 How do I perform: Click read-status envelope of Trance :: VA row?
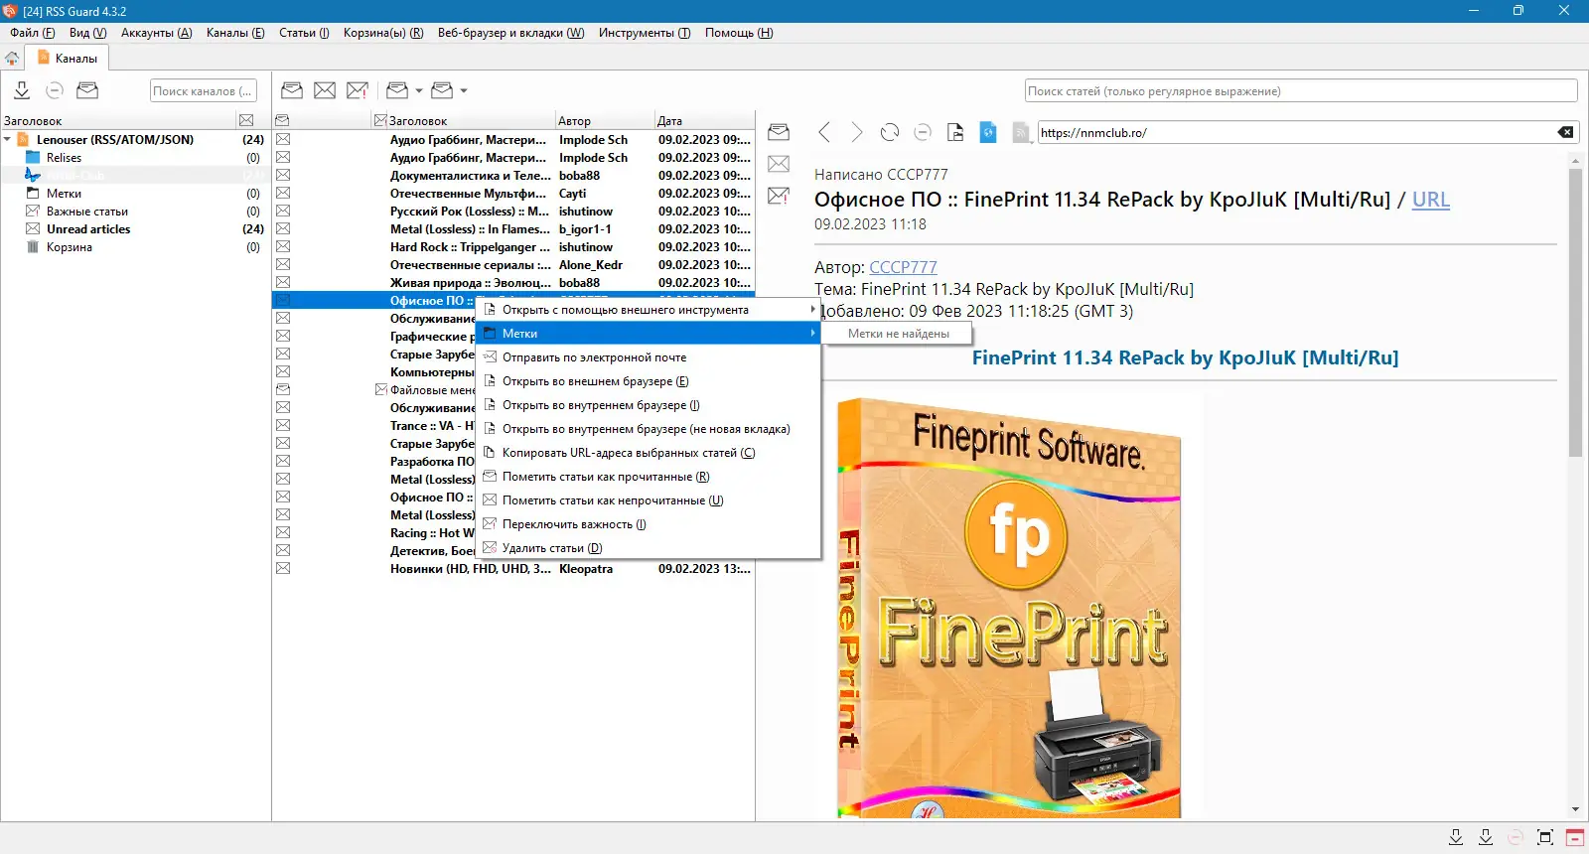tap(283, 426)
